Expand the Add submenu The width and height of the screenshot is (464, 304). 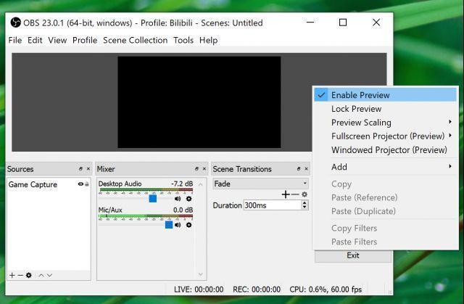click(x=385, y=167)
